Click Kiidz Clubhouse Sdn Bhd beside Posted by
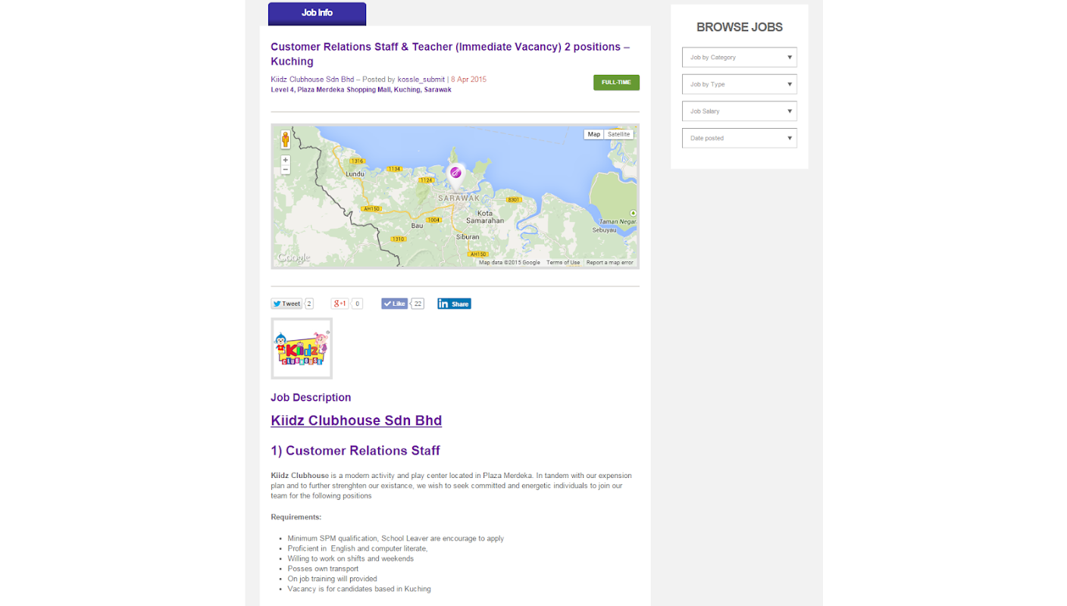Viewport: 1067px width, 606px height. pos(312,80)
